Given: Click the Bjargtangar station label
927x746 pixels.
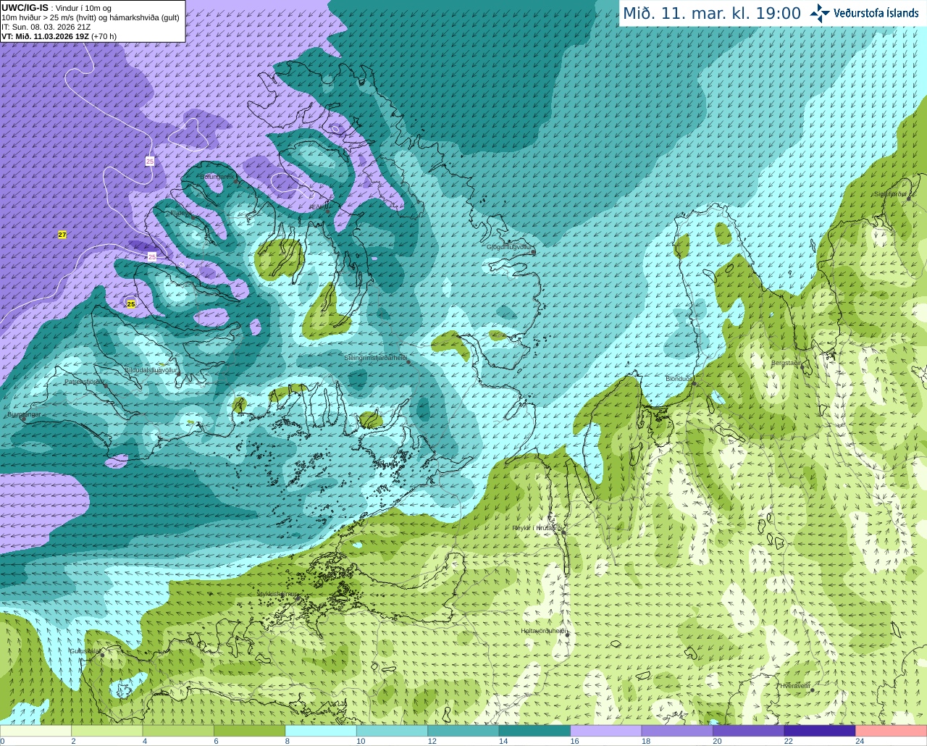Looking at the screenshot, I should [24, 414].
